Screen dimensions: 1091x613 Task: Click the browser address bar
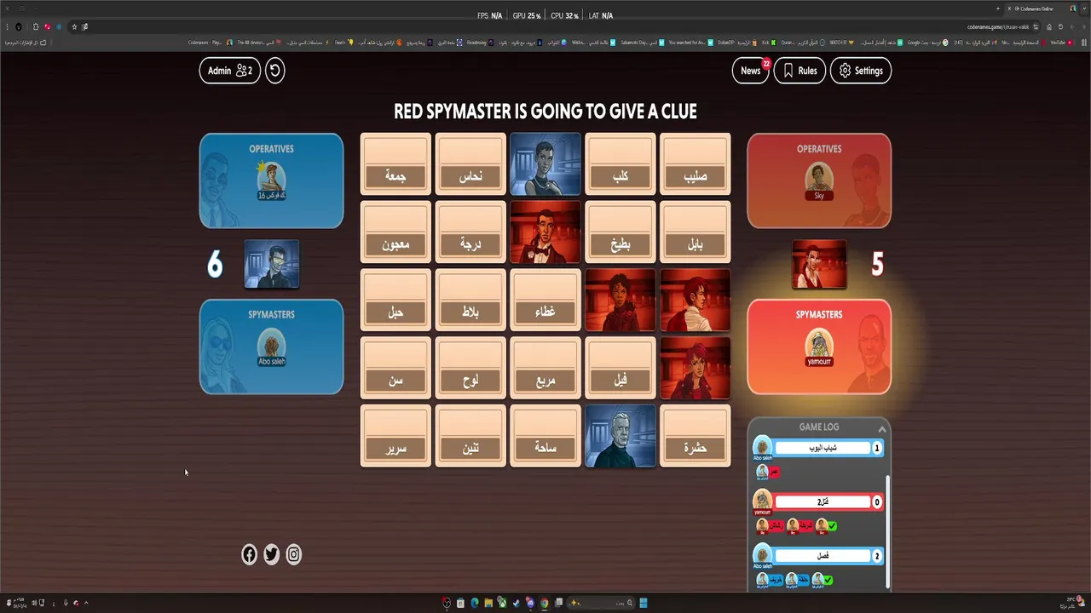coord(554,27)
